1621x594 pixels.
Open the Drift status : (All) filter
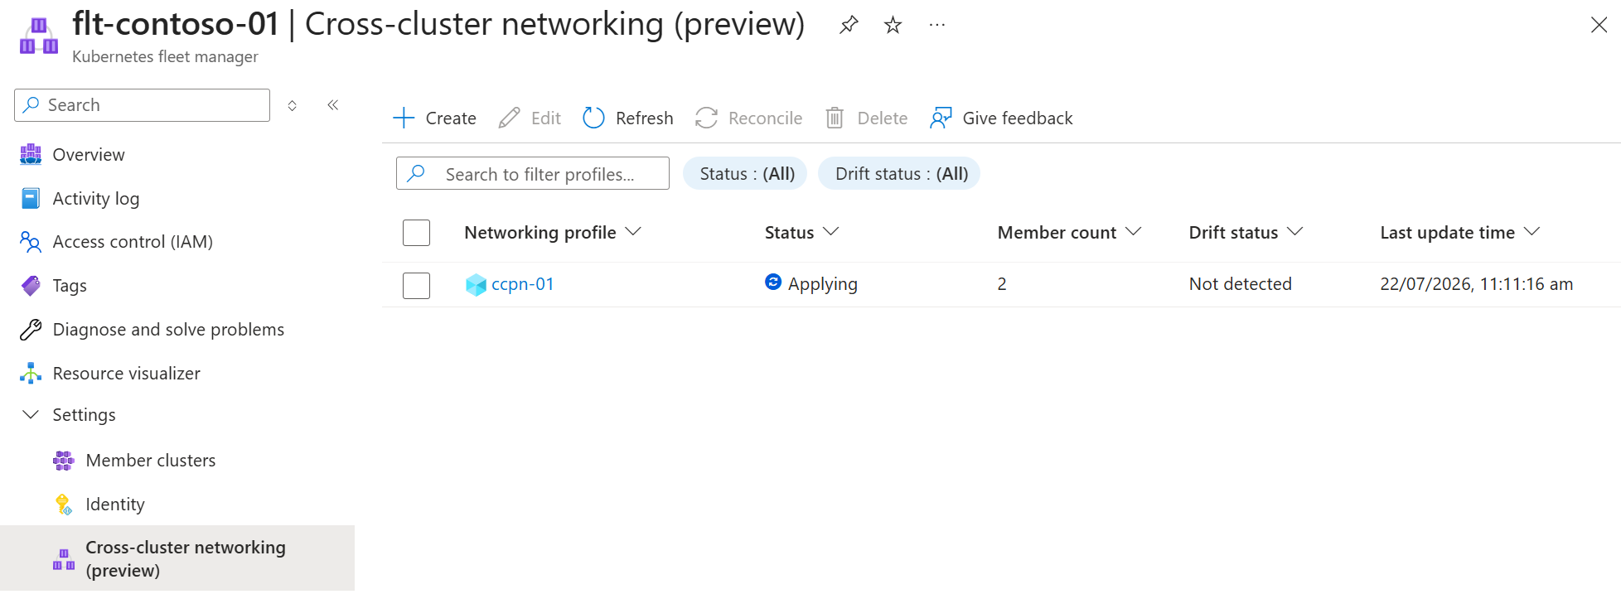pos(899,174)
